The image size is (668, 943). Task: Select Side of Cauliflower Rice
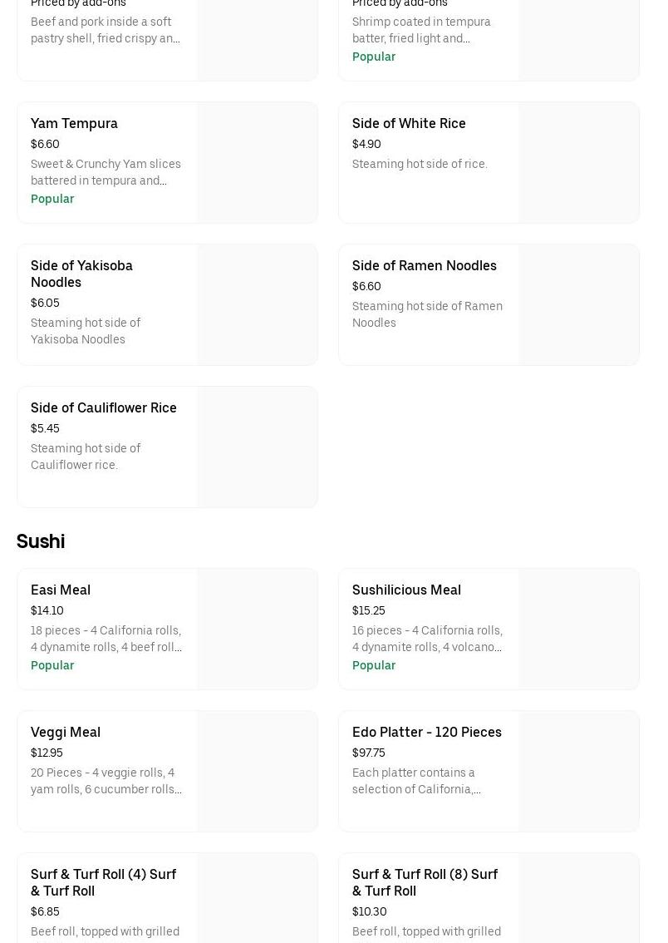pos(103,407)
